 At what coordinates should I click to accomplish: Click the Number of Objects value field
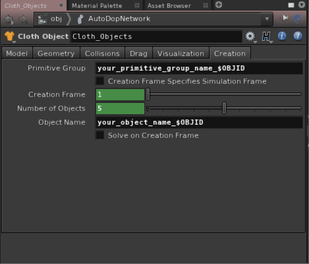click(120, 108)
